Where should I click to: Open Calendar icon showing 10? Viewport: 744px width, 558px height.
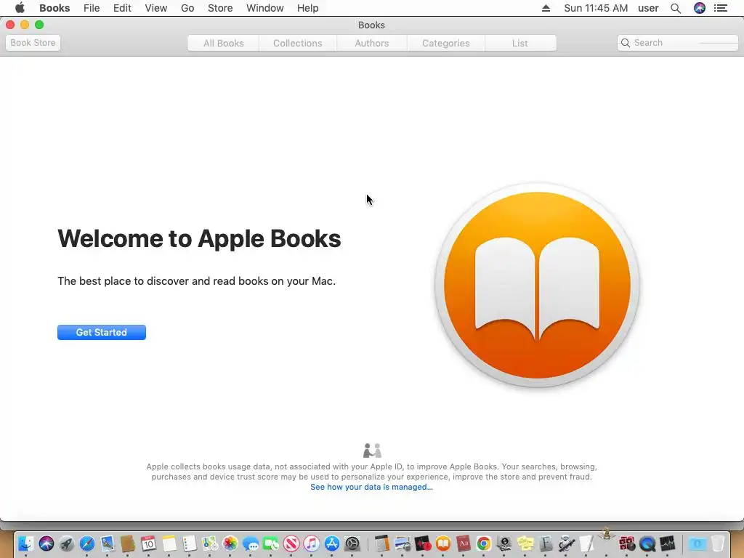(x=148, y=543)
